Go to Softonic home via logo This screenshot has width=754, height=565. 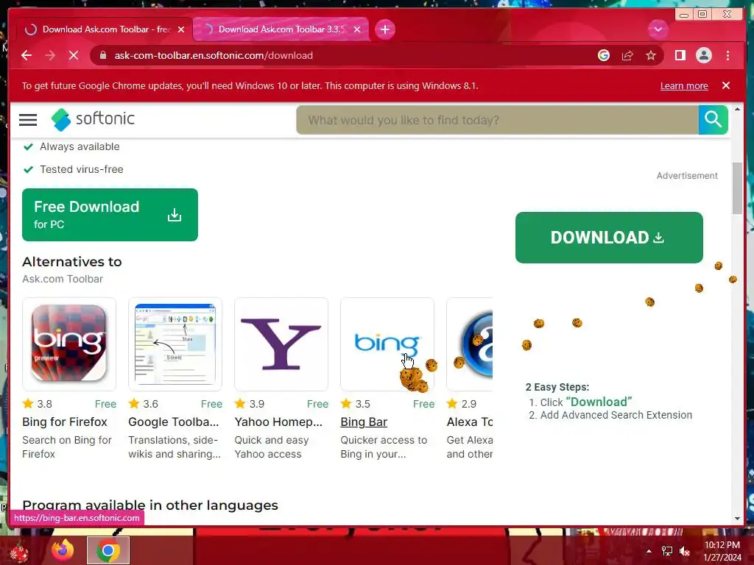pyautogui.click(x=93, y=119)
